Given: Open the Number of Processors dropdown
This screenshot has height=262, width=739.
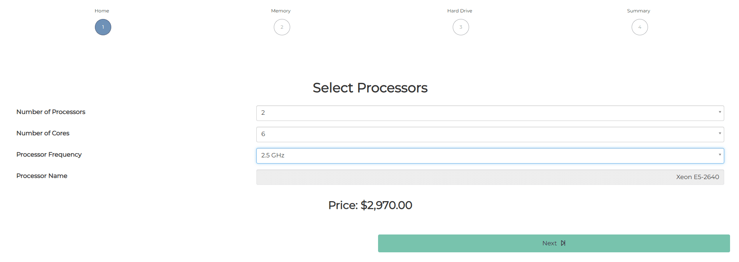Looking at the screenshot, I should [x=490, y=113].
